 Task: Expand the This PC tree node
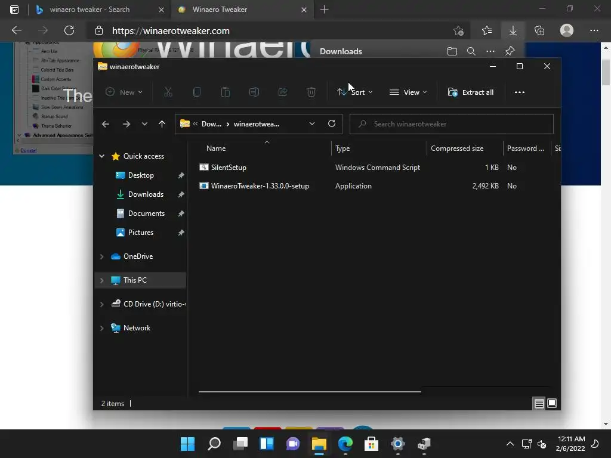click(101, 280)
